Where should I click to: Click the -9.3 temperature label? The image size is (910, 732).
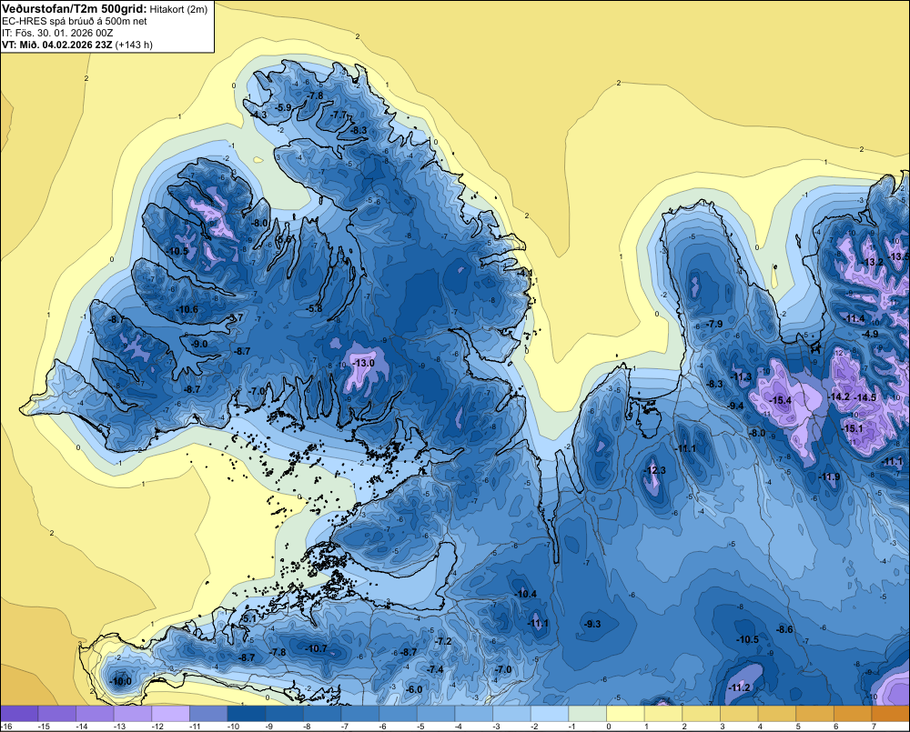(591, 624)
